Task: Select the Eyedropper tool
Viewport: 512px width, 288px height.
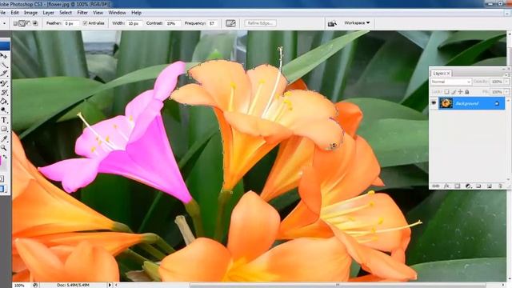Action: point(4,138)
